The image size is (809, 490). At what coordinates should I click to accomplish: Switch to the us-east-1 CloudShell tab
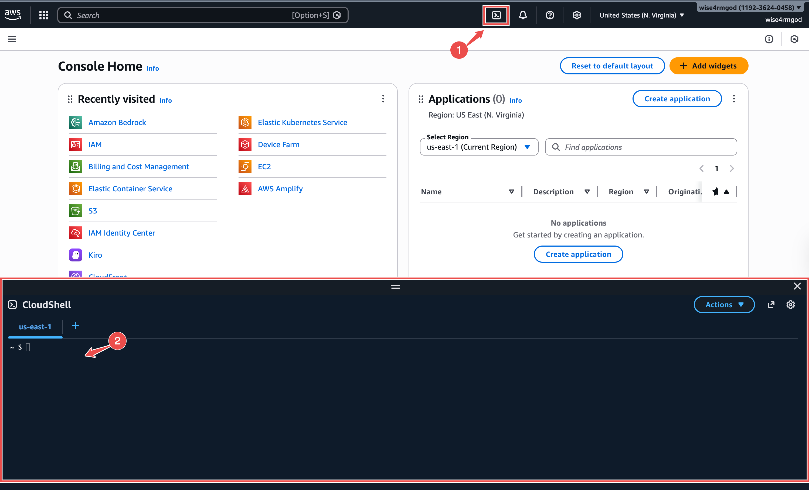point(35,327)
